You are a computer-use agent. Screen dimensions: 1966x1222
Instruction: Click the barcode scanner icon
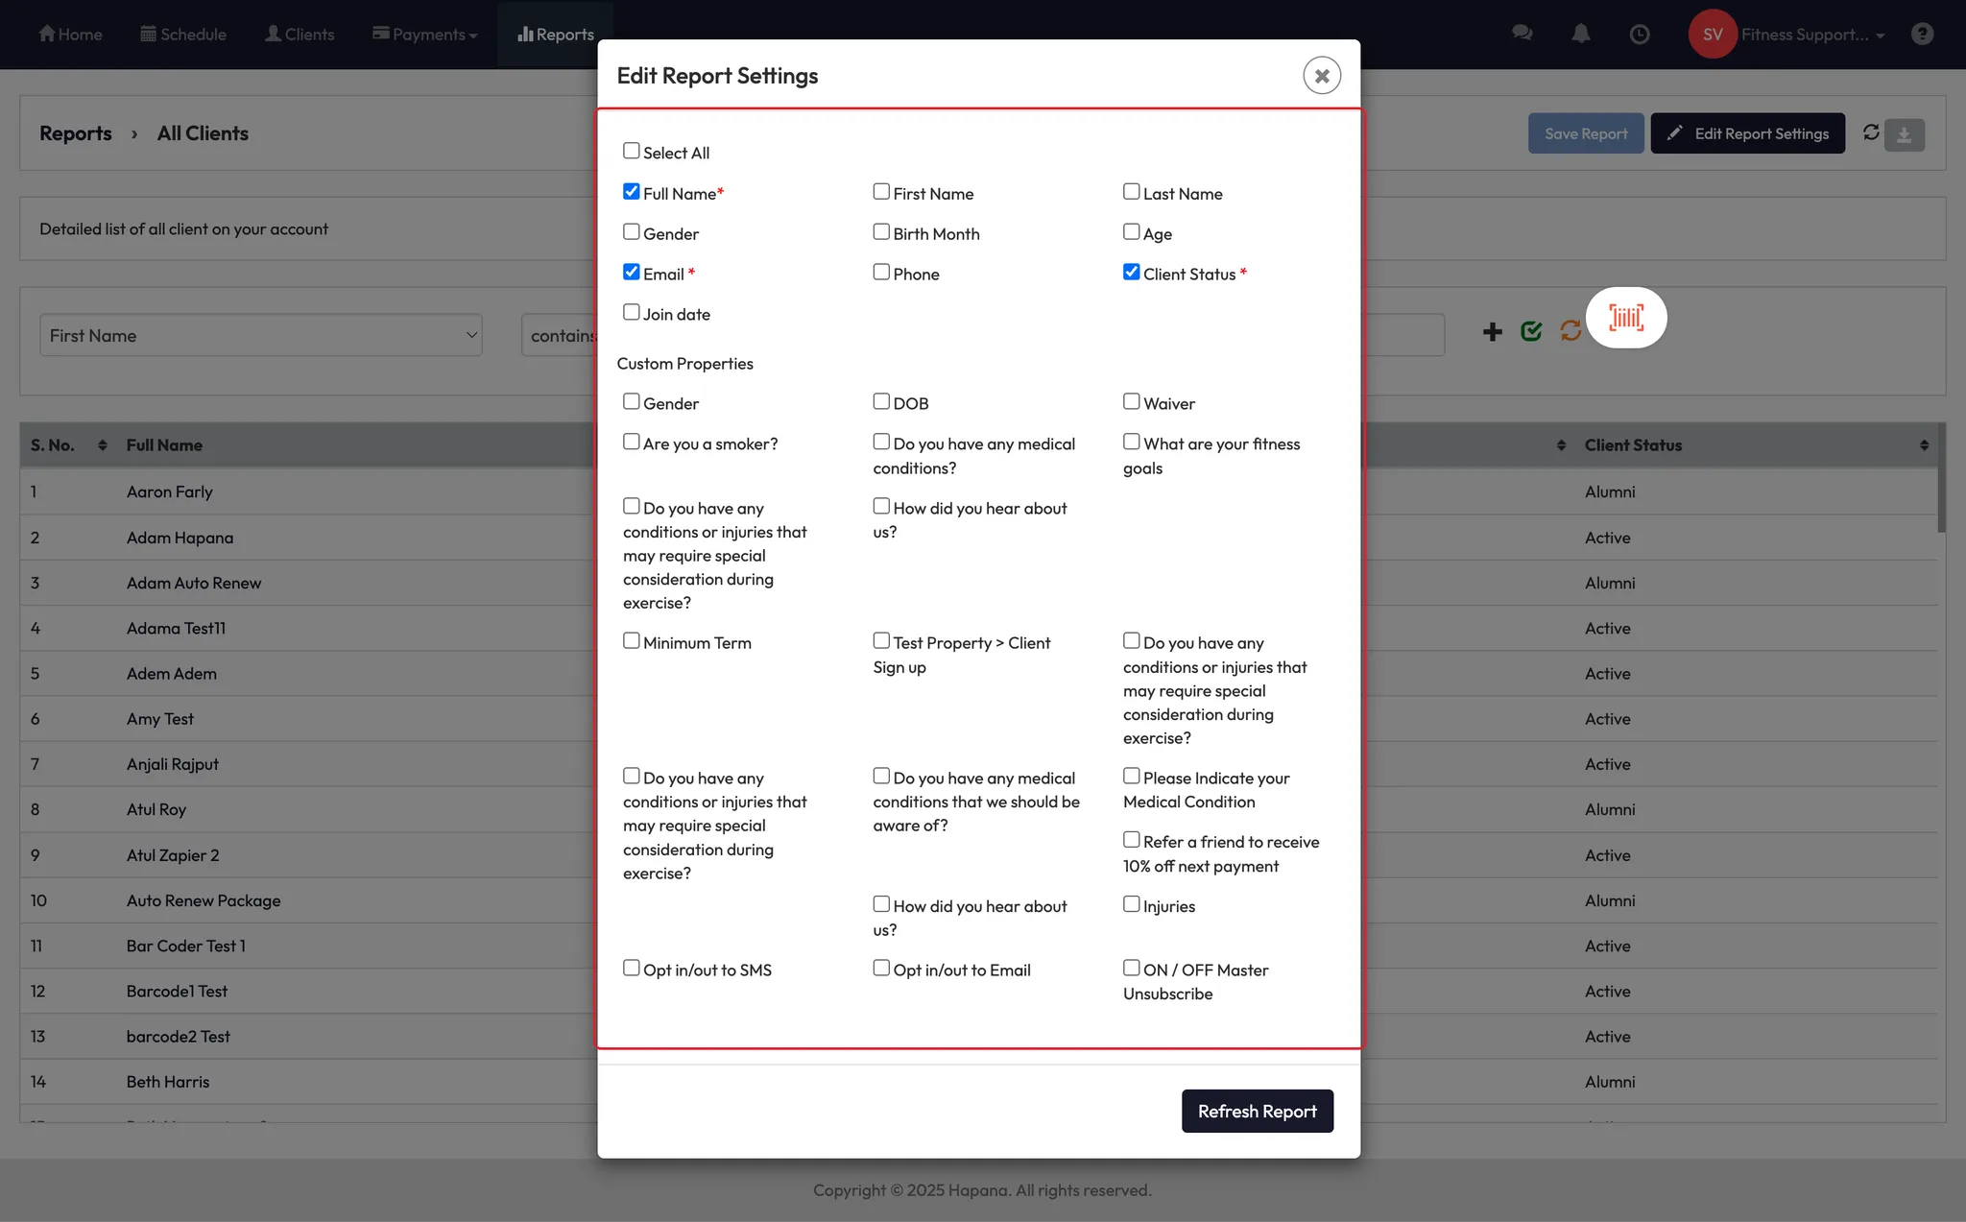coord(1625,318)
